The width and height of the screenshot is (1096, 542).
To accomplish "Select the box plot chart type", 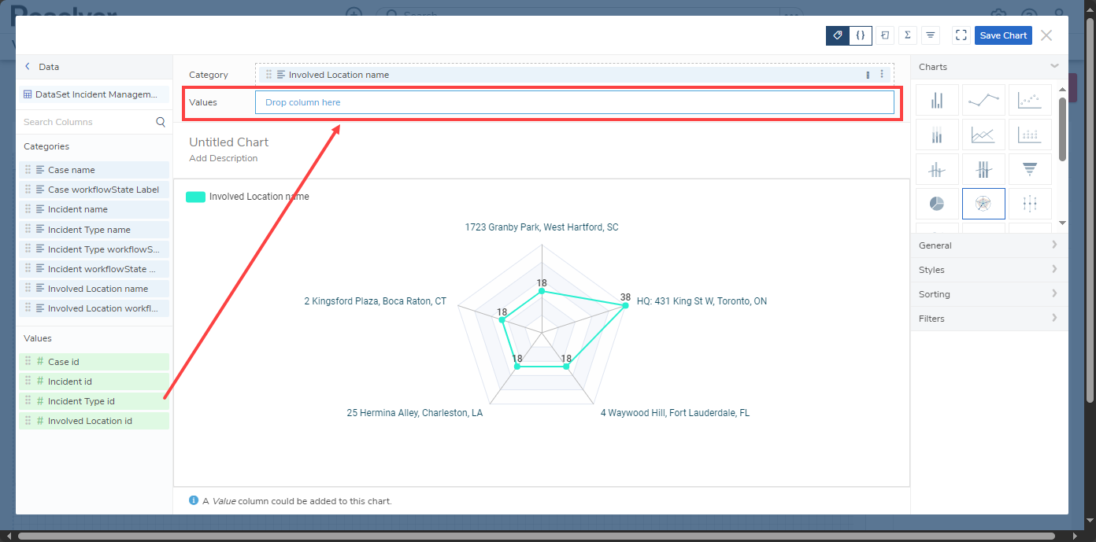I will coord(1030,204).
